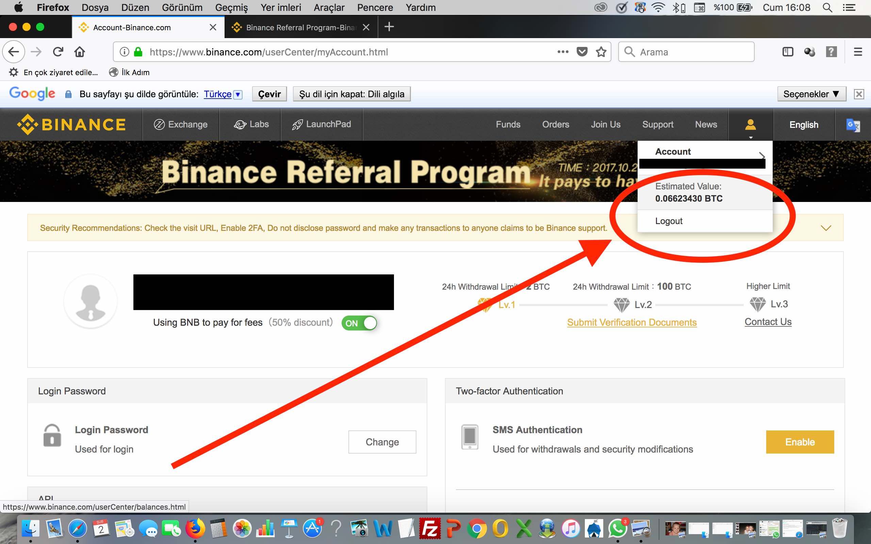Screen dimensions: 871x544
Task: Expand the Account entry arrow in the user menu
Action: [x=761, y=155]
